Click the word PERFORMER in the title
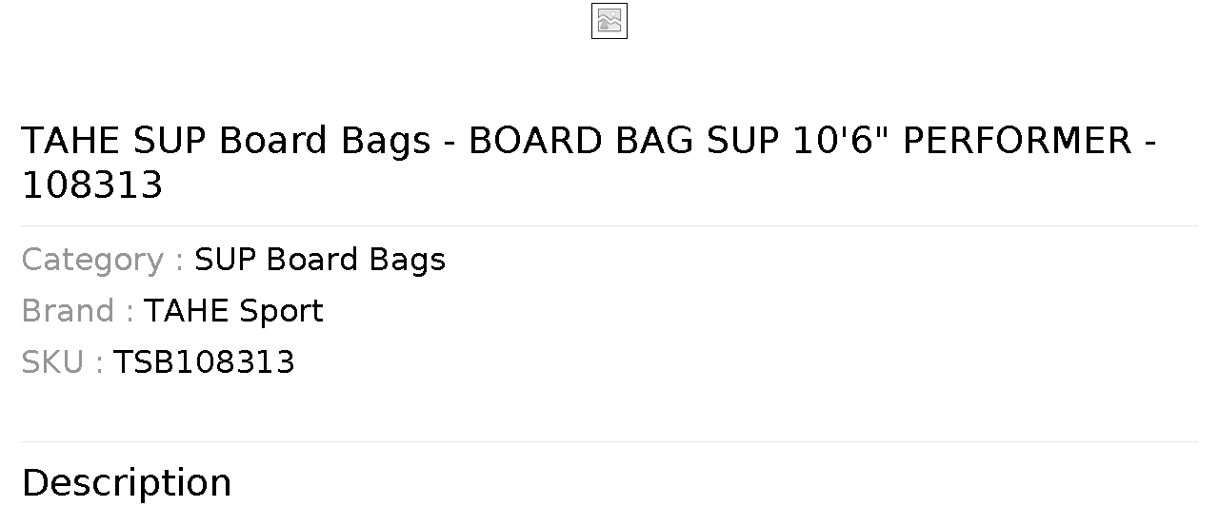The image size is (1219, 526). click(1017, 141)
